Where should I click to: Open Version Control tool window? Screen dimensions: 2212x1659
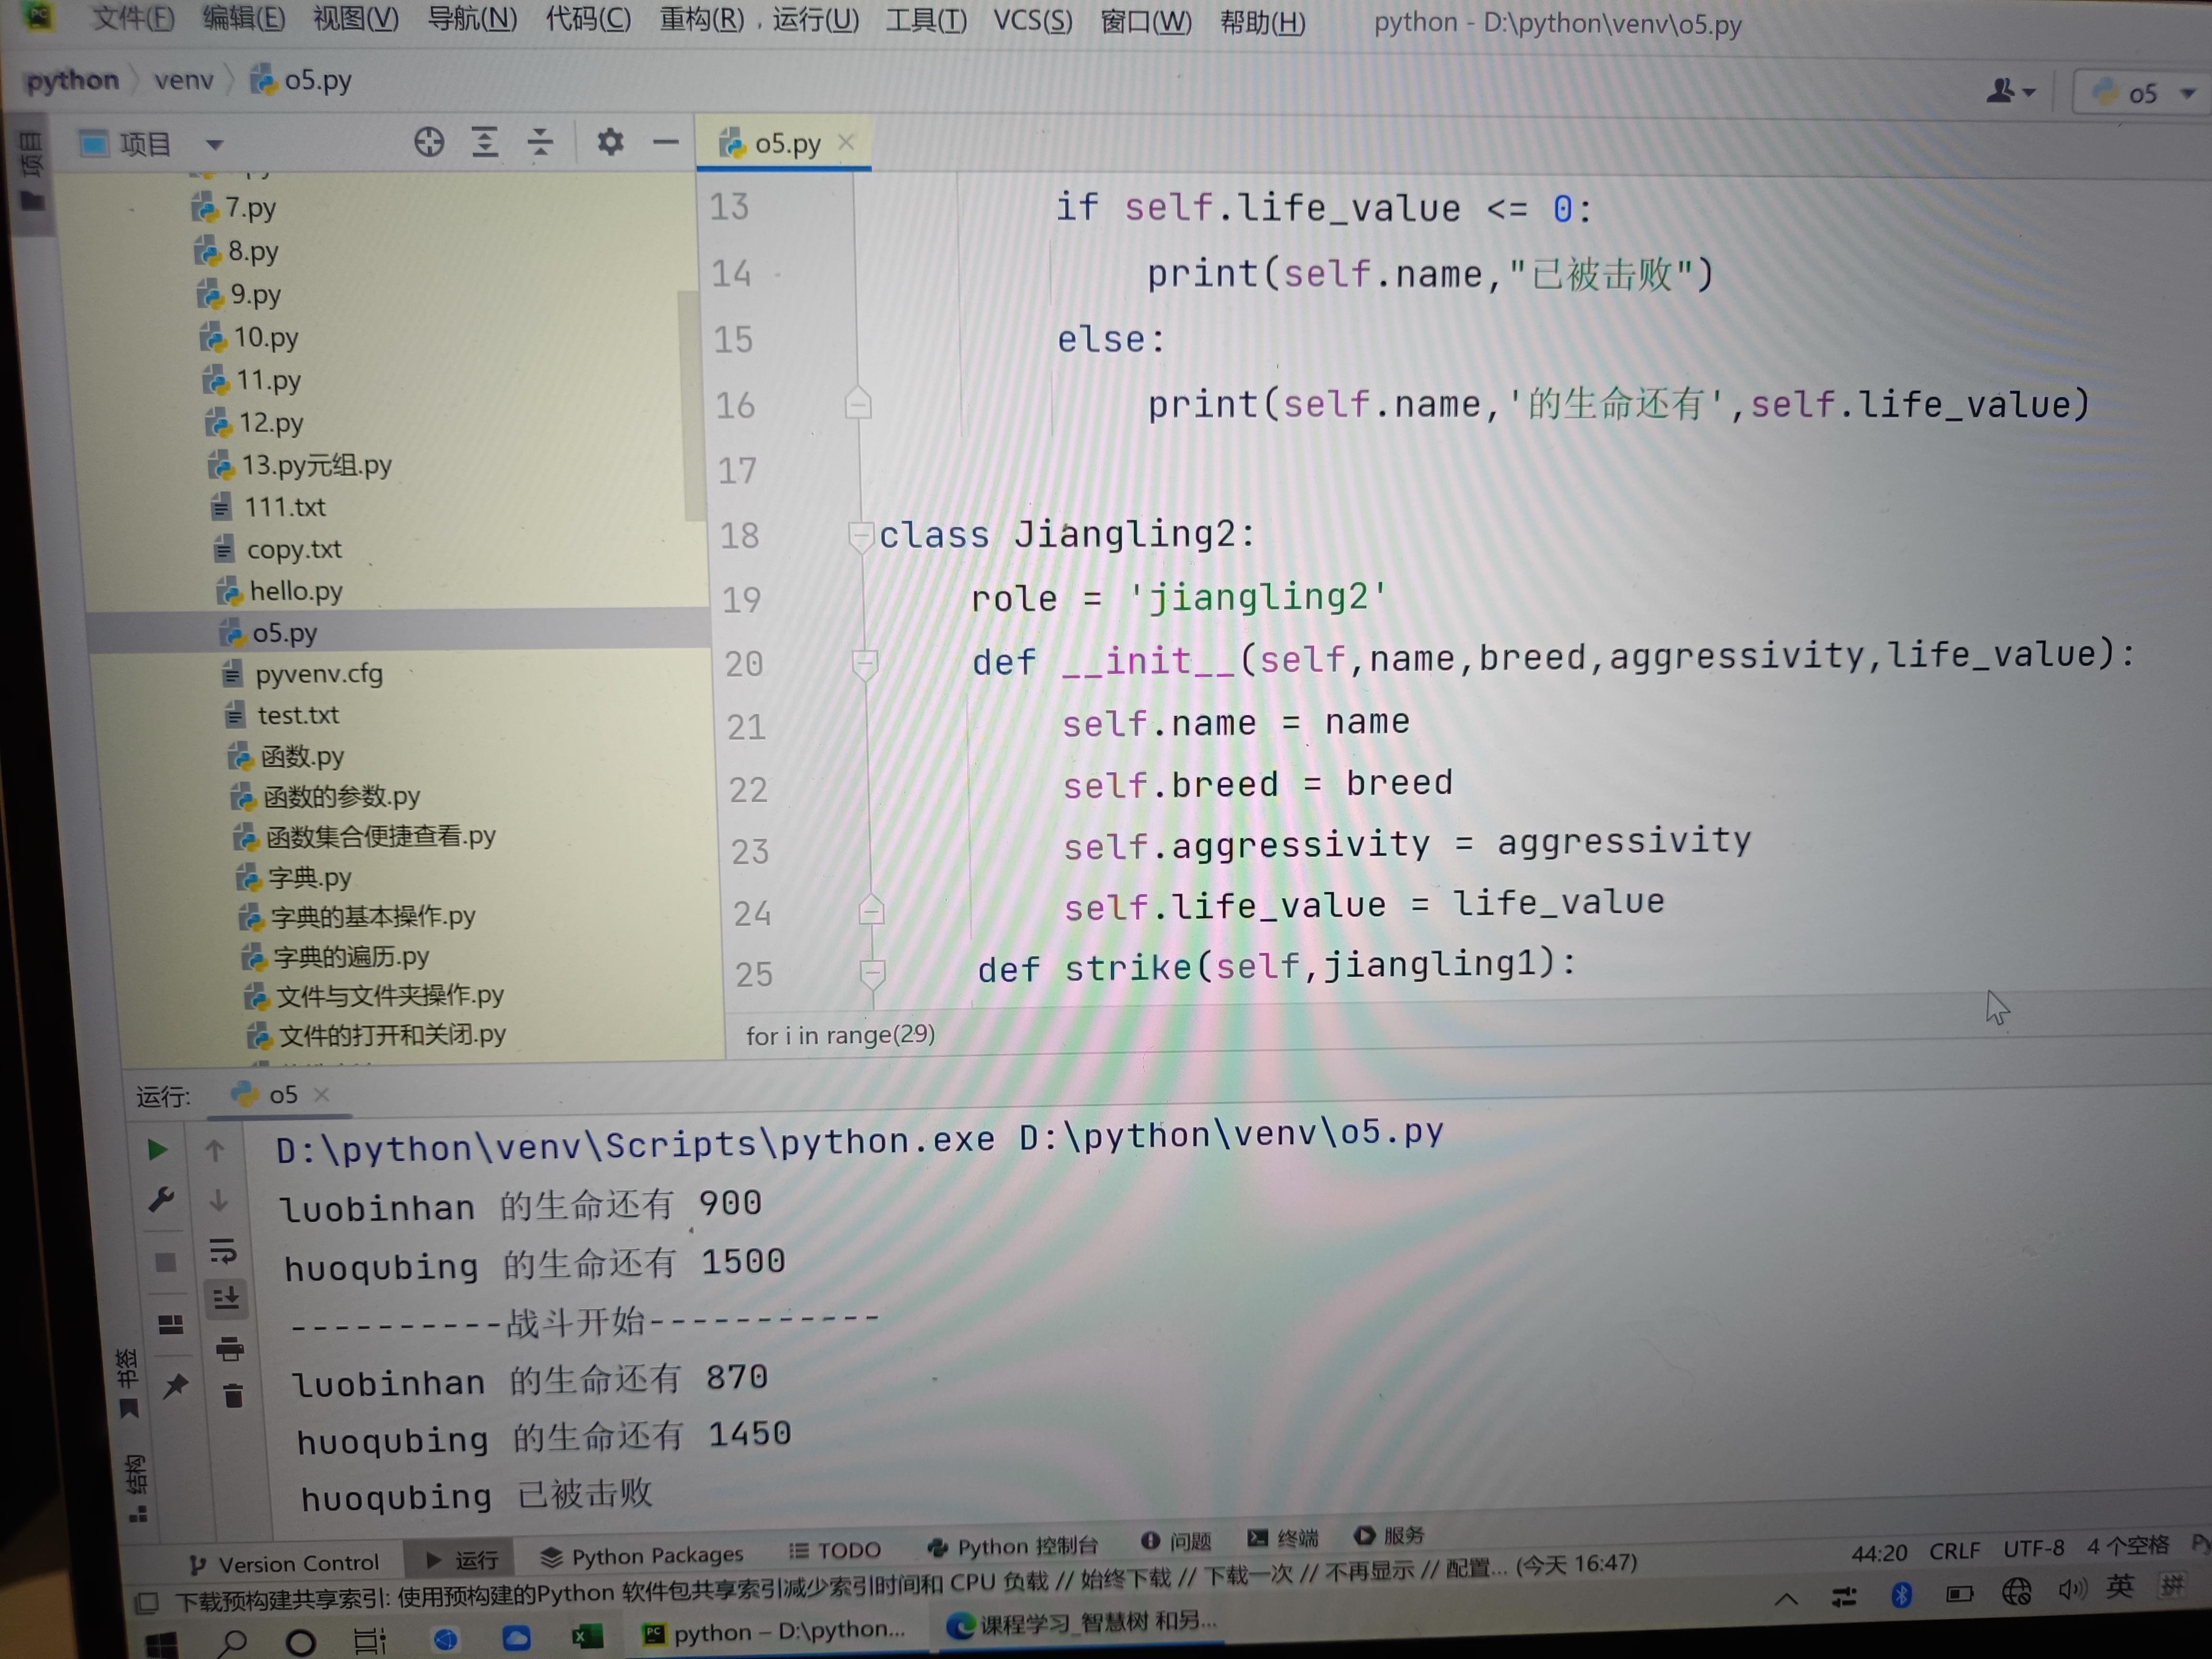click(x=284, y=1563)
